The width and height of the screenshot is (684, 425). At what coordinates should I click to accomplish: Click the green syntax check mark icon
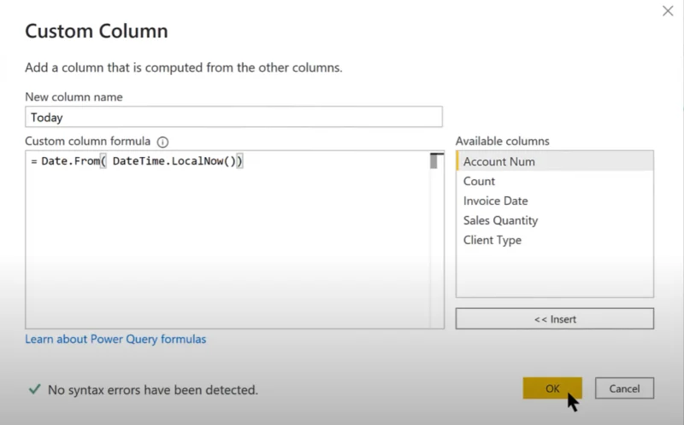(x=34, y=389)
